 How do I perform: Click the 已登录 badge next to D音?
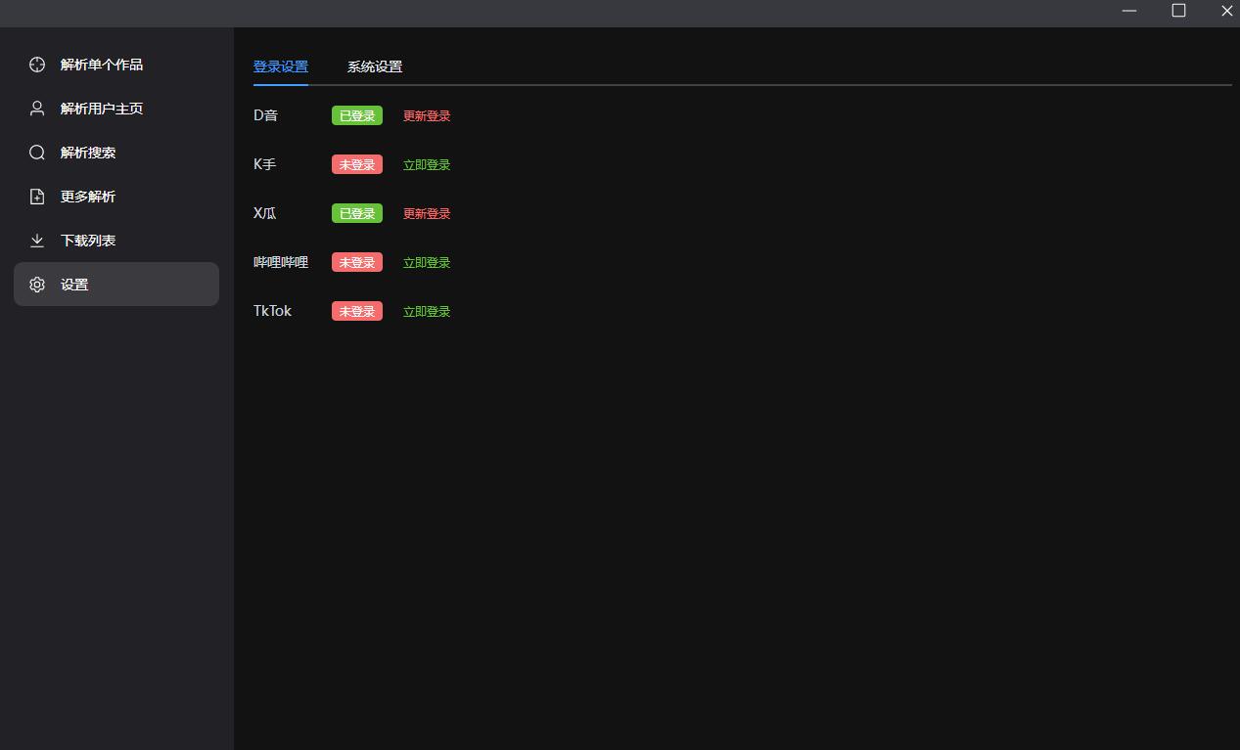pos(357,115)
